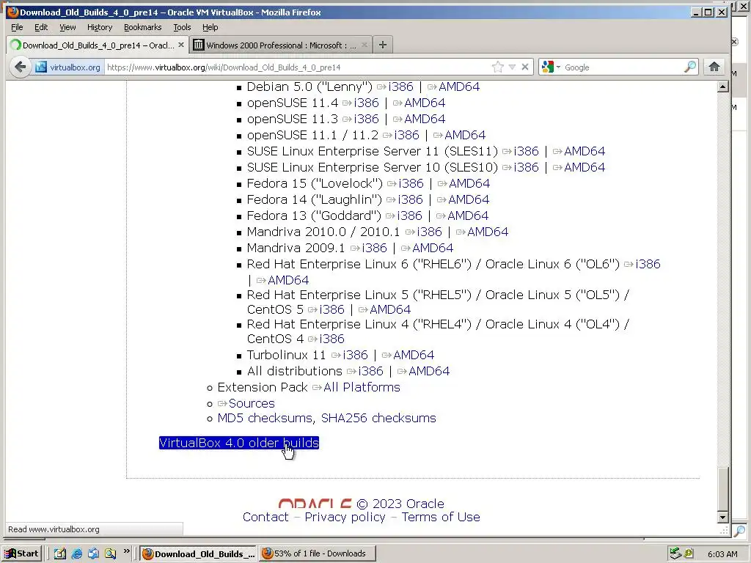Open the SHA256 checksums link

tap(378, 419)
